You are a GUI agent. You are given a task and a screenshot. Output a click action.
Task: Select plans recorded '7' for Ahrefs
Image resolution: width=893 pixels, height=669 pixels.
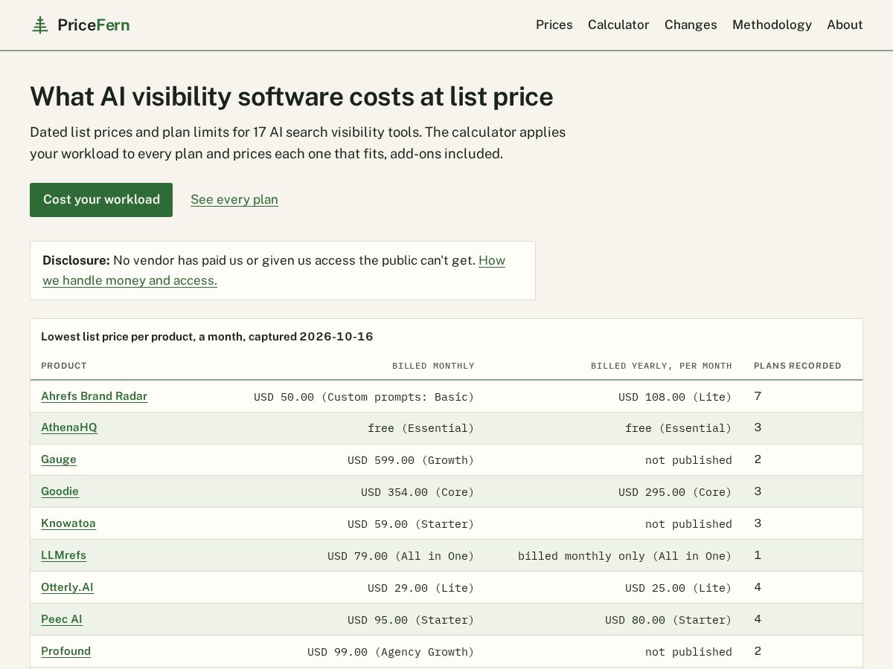758,396
